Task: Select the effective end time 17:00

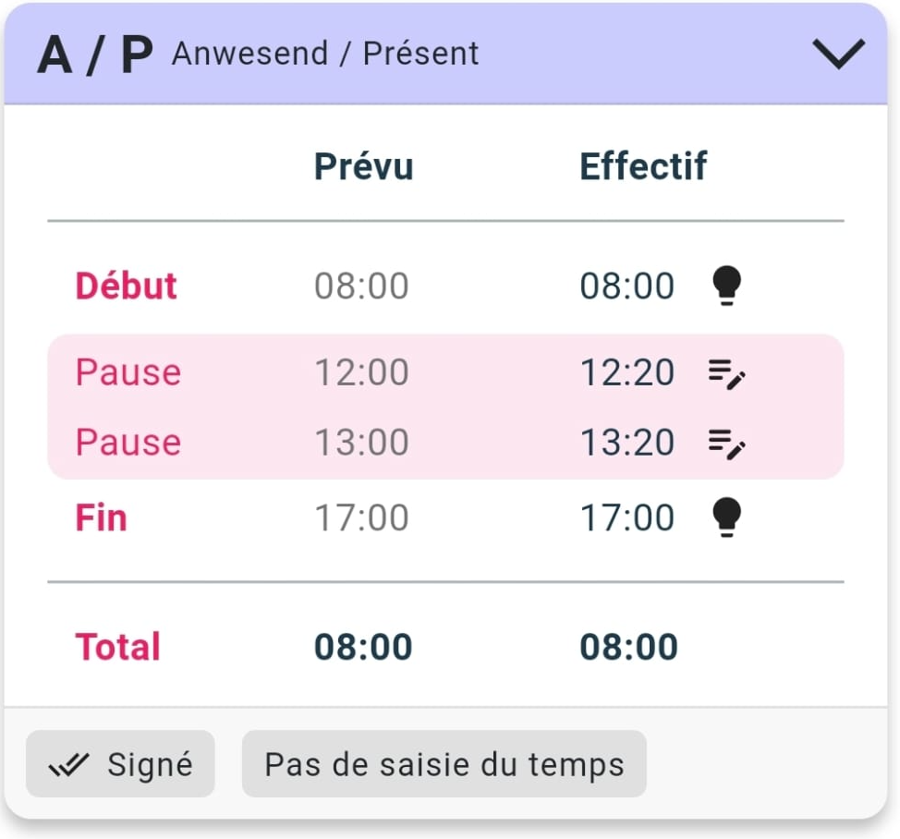Action: (626, 518)
